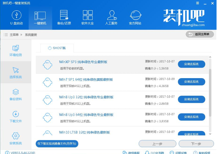Open the U盘启动 tool
Viewport: 217px width, 154px height.
pos(17,18)
